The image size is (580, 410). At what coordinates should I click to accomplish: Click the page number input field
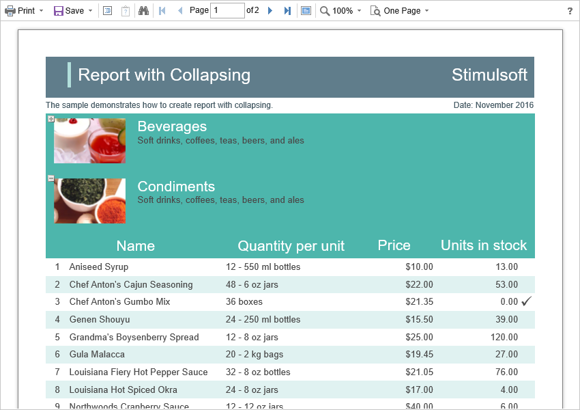(227, 11)
